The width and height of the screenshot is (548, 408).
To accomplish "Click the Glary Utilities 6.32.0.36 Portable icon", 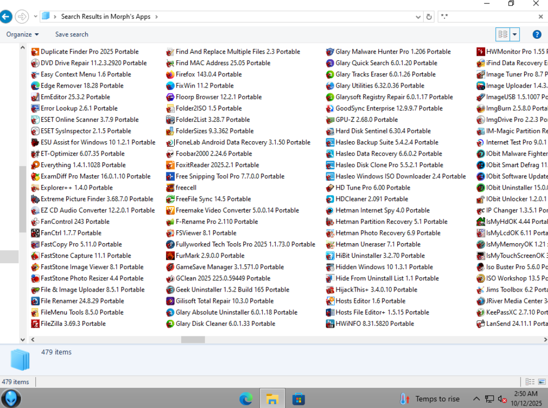I will pyautogui.click(x=330, y=86).
